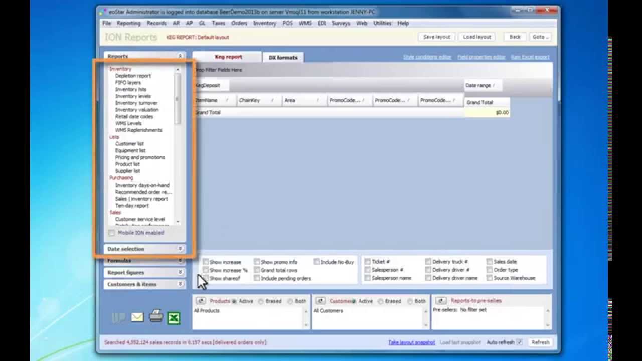Image resolution: width=642 pixels, height=361 pixels.
Task: Enable the Show increase checkbox
Action: [206, 262]
